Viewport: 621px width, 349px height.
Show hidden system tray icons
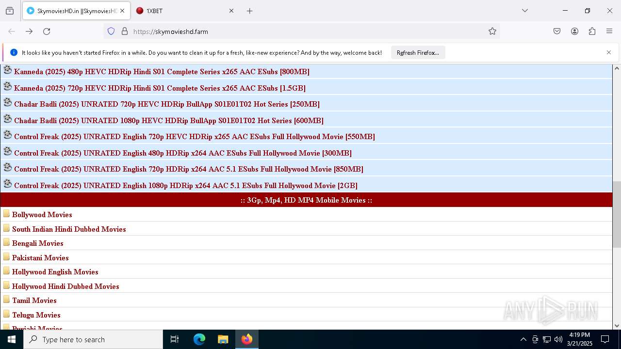tap(523, 339)
